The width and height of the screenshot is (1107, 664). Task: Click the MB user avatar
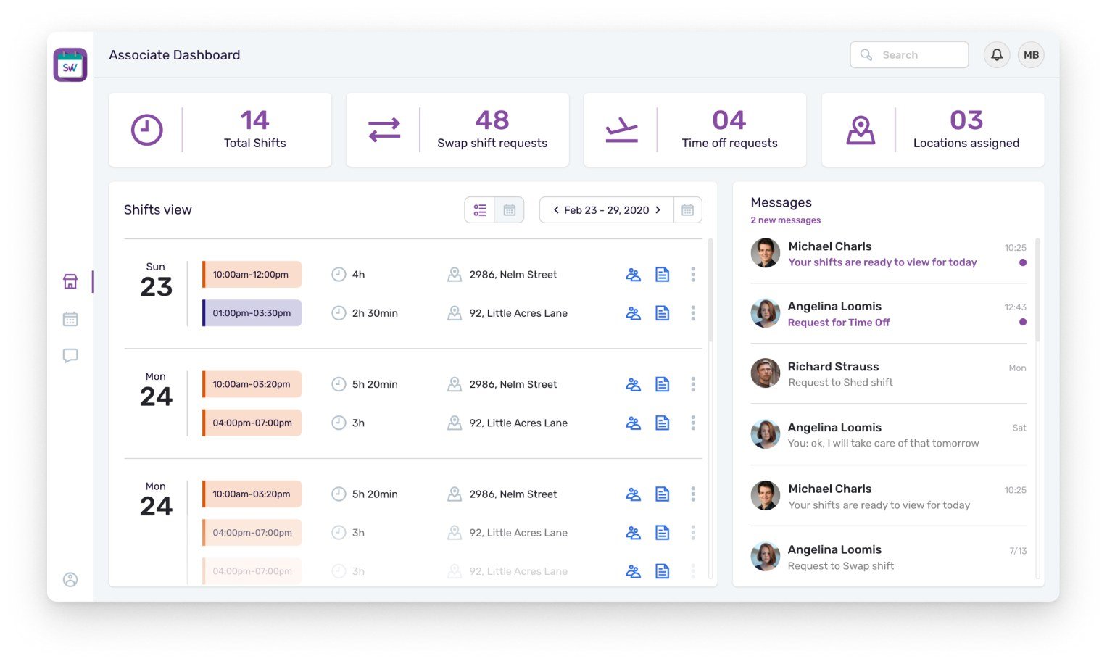(1031, 55)
